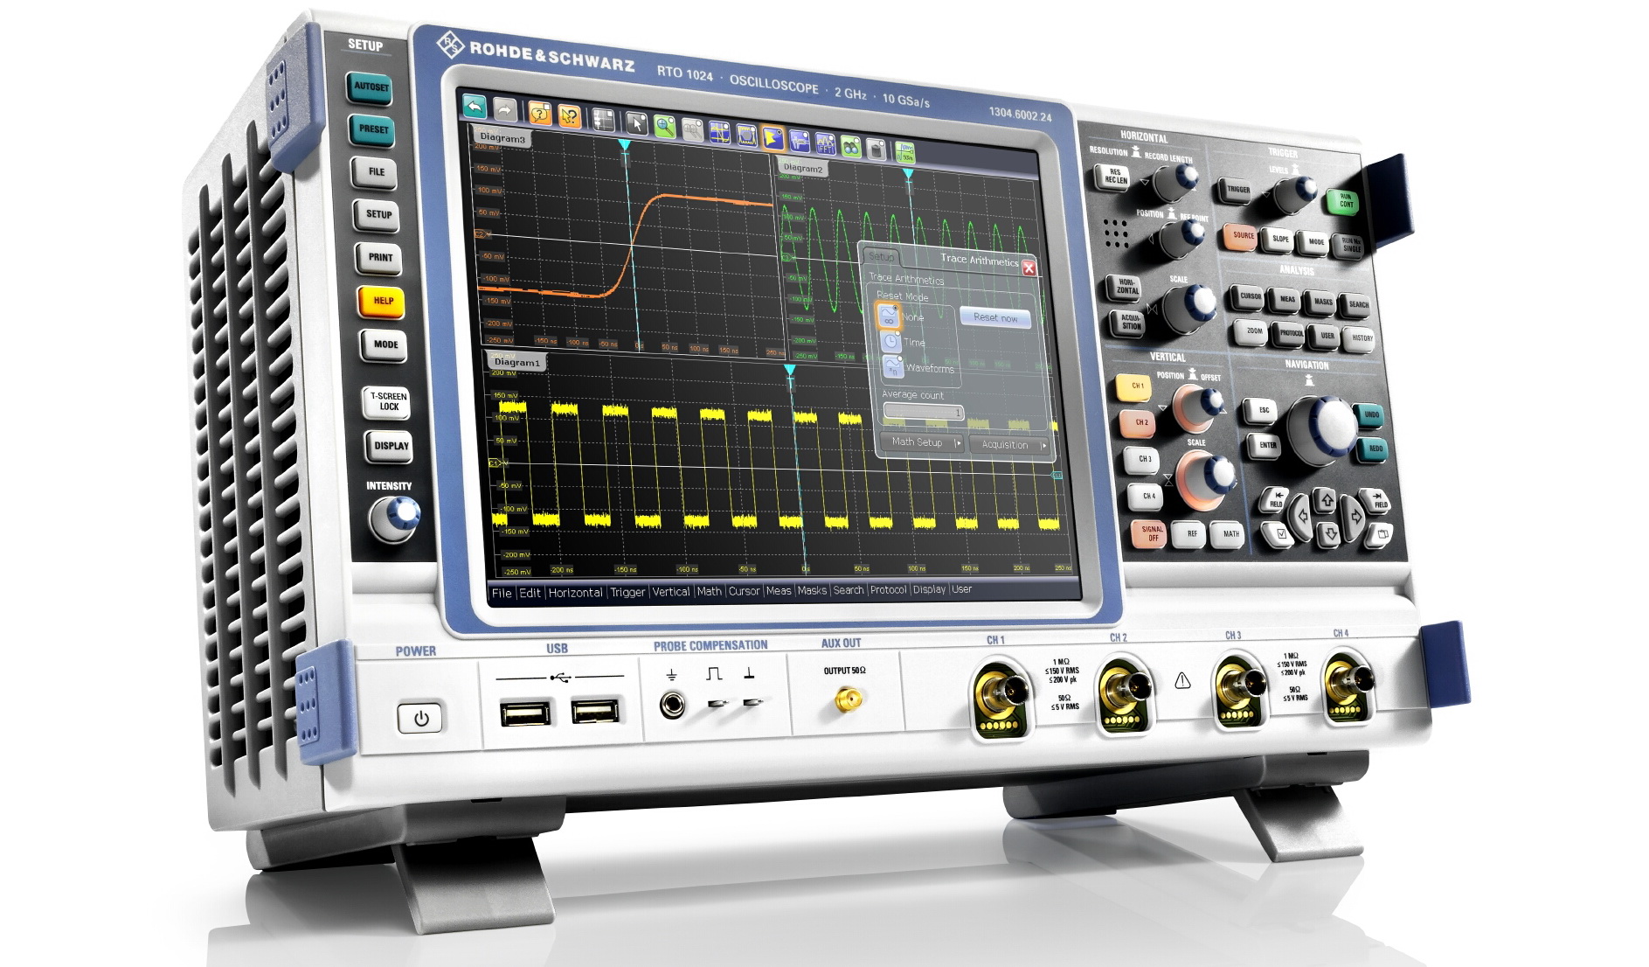Click the teal undo arrow in toolbar
1649x967 pixels.
(x=474, y=107)
